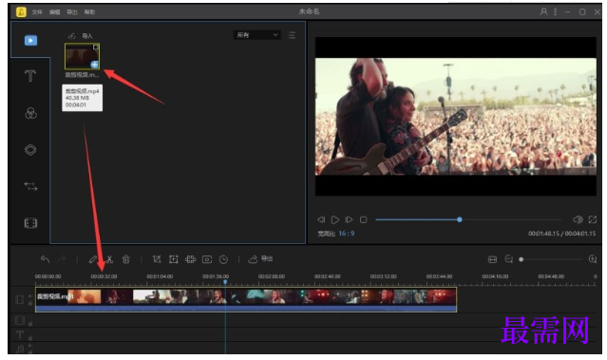Click the timeline zoom slider handle
The image size is (607, 360).
coord(522,259)
